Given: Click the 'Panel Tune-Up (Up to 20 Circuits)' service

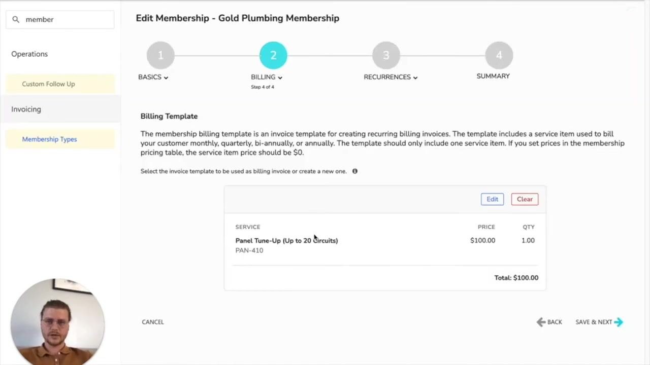Looking at the screenshot, I should [286, 241].
